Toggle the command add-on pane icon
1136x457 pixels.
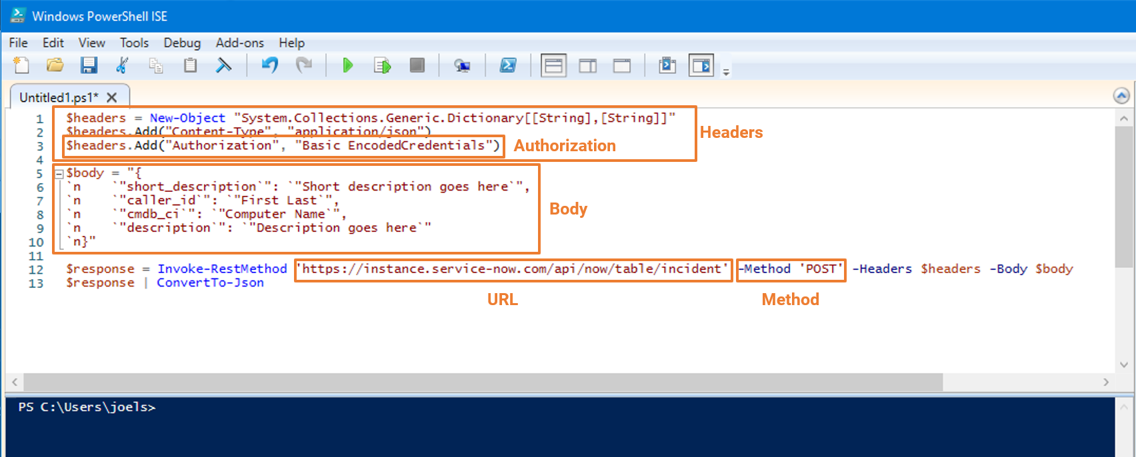(701, 65)
